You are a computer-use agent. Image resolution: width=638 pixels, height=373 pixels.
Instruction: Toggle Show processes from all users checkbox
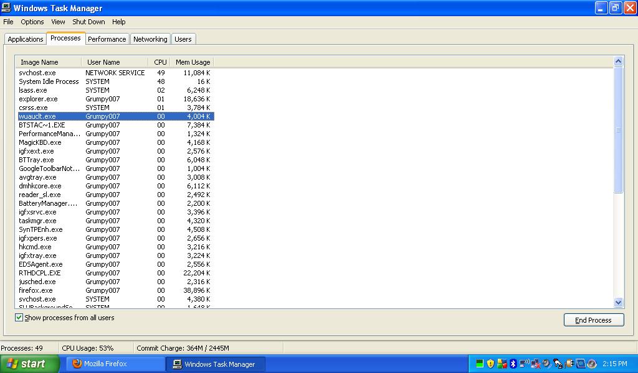[19, 318]
